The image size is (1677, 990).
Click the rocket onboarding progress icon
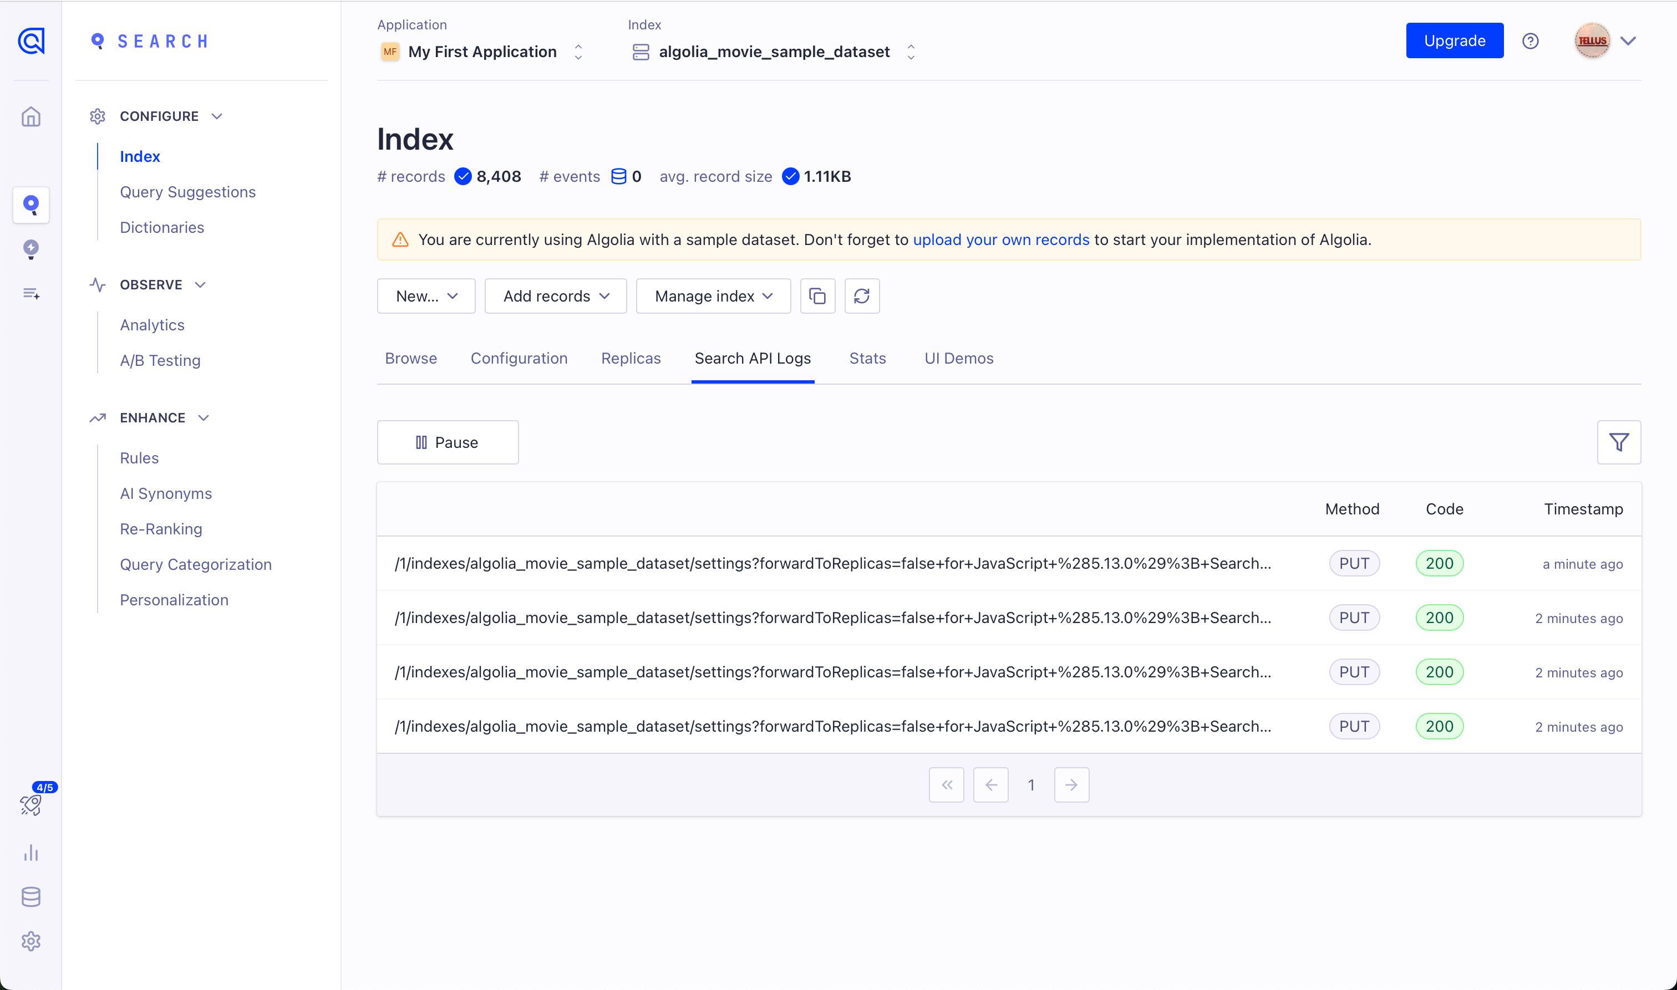[x=31, y=804]
